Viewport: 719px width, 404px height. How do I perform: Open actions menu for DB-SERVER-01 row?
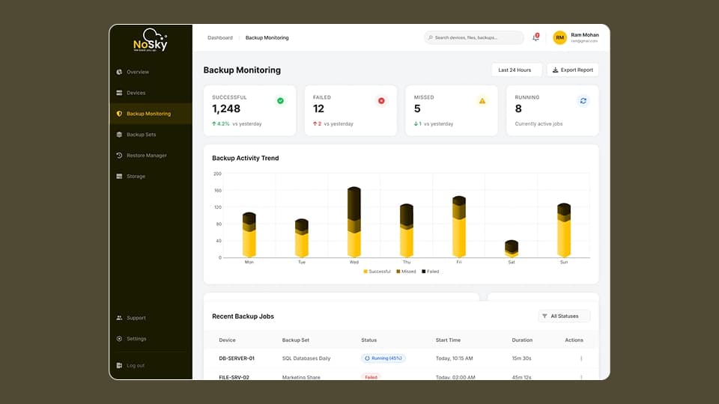[581, 358]
